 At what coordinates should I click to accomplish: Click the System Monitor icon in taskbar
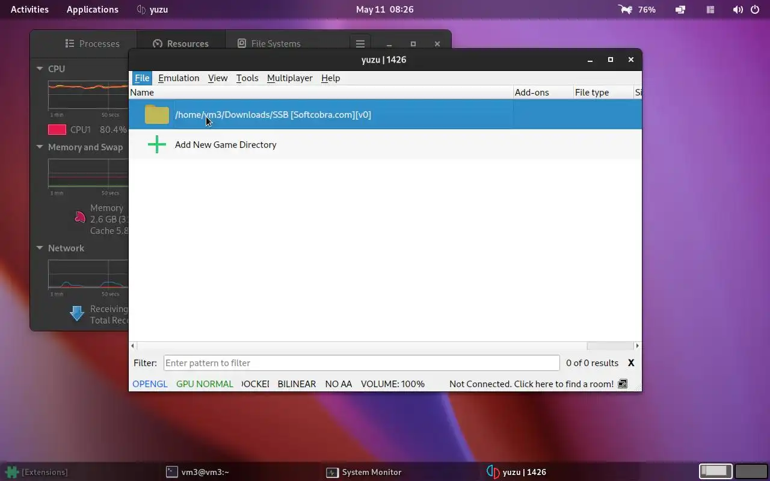coord(332,472)
